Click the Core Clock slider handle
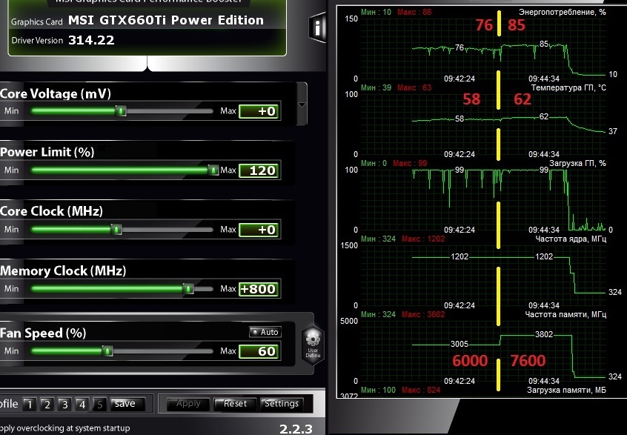Image resolution: width=627 pixels, height=435 pixels. (x=116, y=230)
